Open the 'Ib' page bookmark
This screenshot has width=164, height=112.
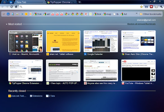pyautogui.click(x=116, y=14)
